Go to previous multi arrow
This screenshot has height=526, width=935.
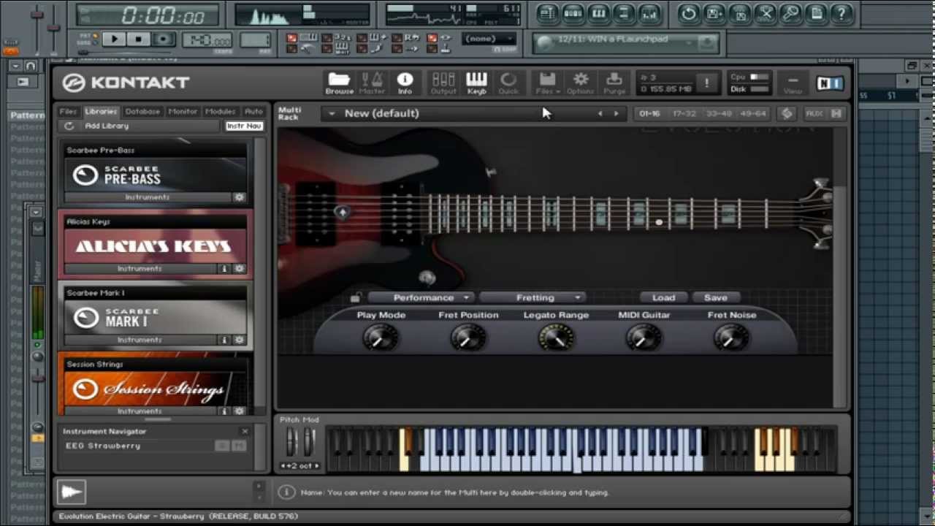click(600, 113)
